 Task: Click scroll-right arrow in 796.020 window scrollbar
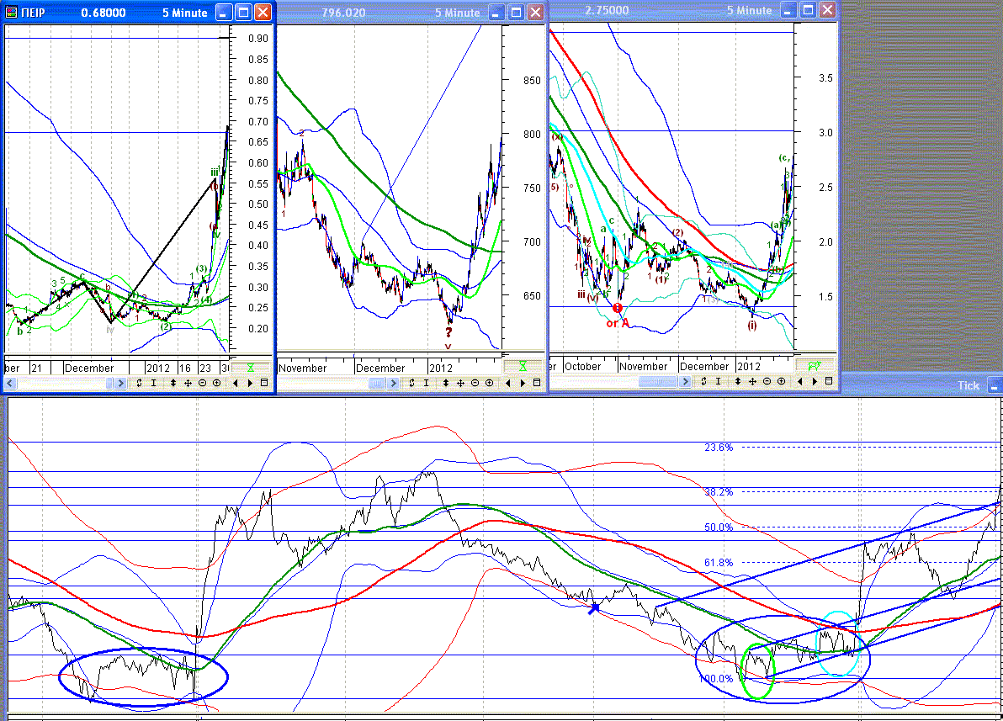click(393, 383)
